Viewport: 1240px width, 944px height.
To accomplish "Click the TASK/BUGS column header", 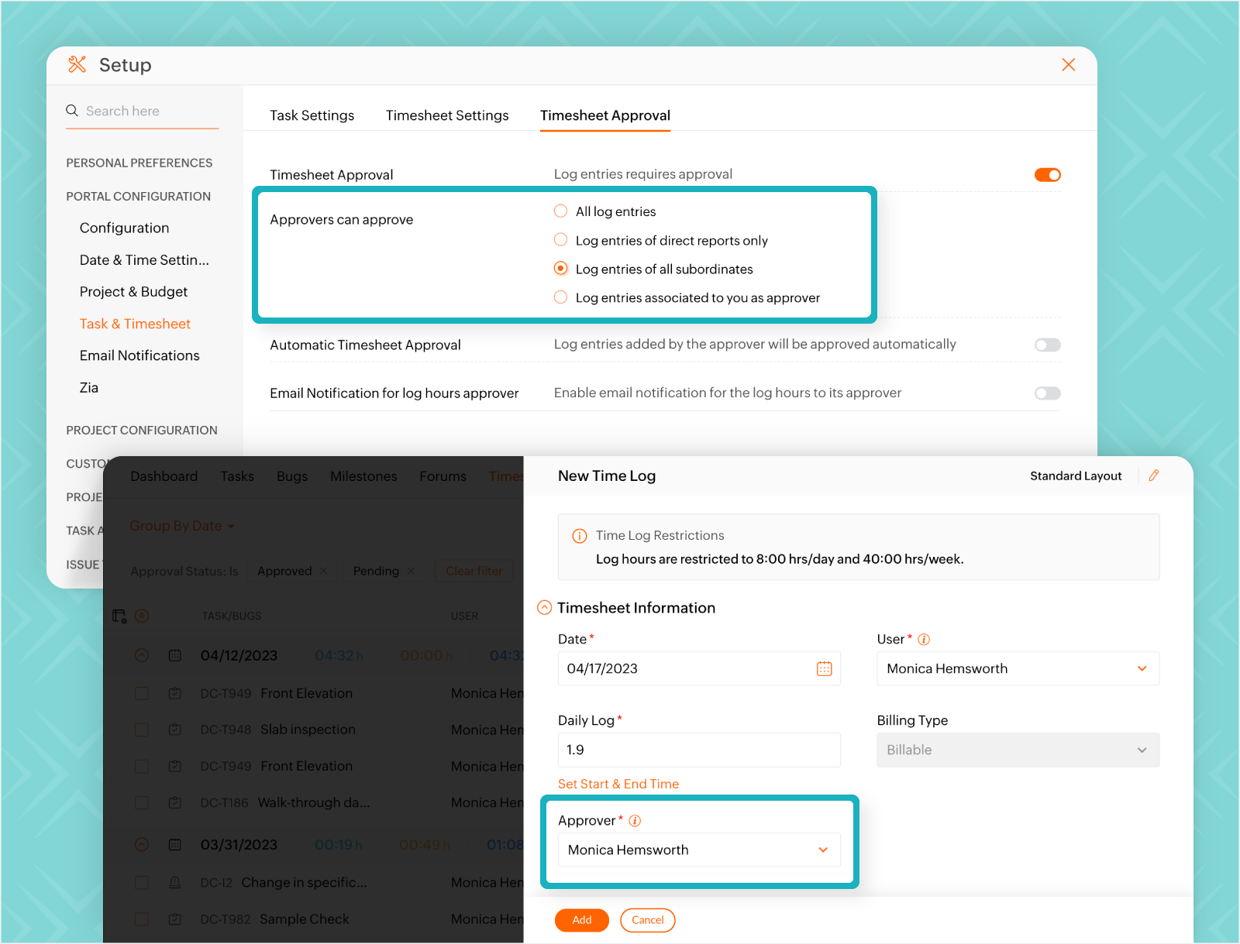I will click(232, 616).
